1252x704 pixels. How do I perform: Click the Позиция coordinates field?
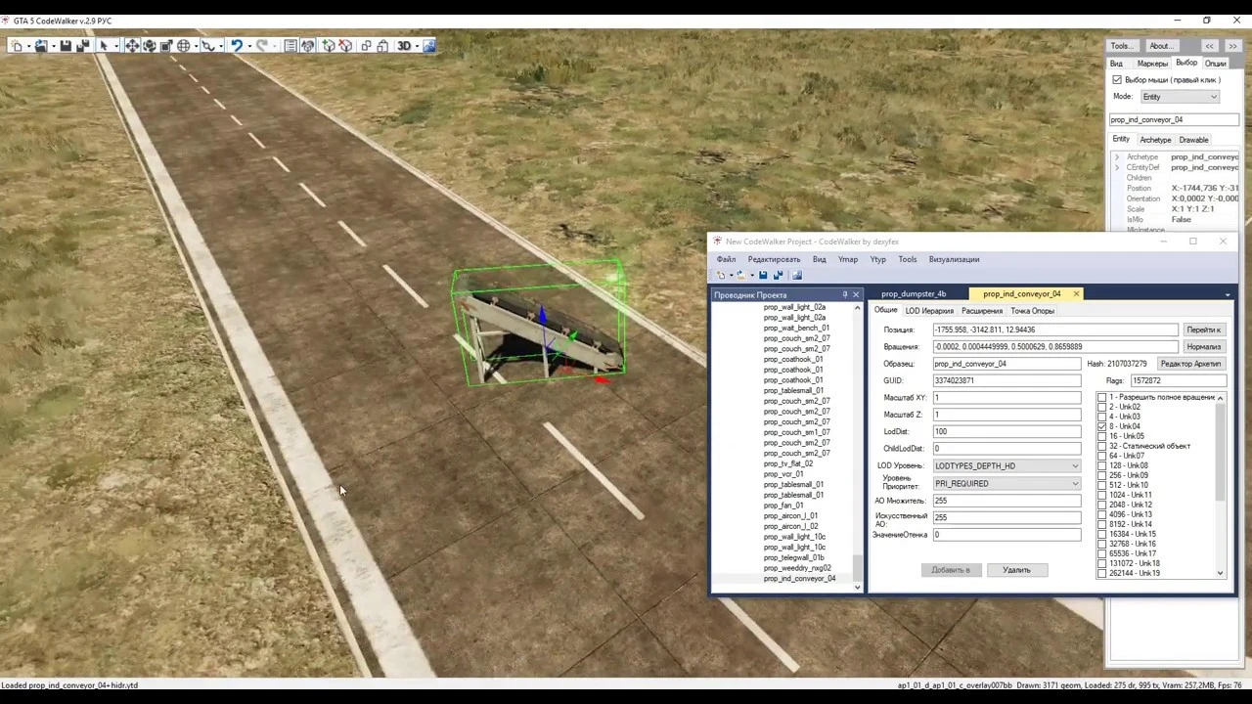[1054, 330]
